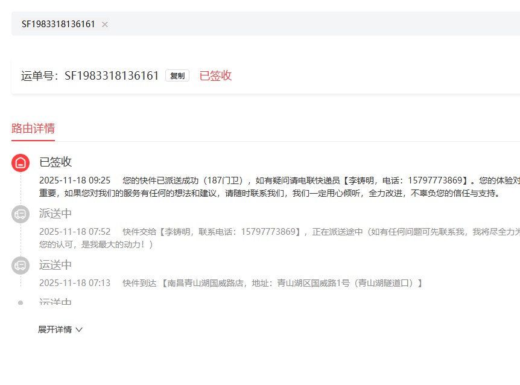Select the 派送中 route step heading
This screenshot has width=520, height=385.
tap(55, 214)
